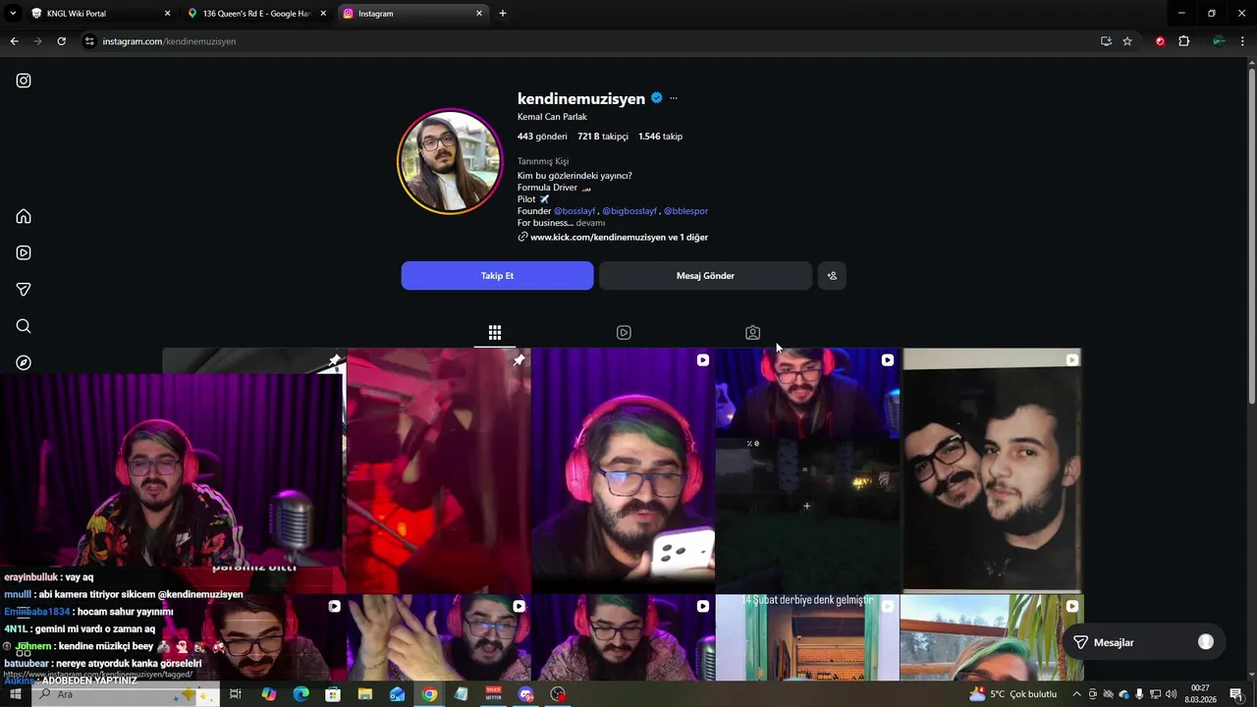
Task: Open the notification center icon
Action: (x=1236, y=694)
